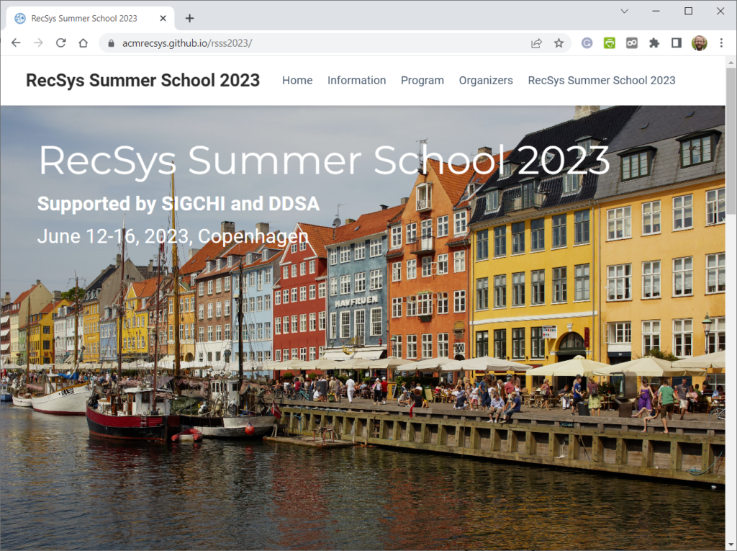Open the browser home page icon

pyautogui.click(x=83, y=42)
